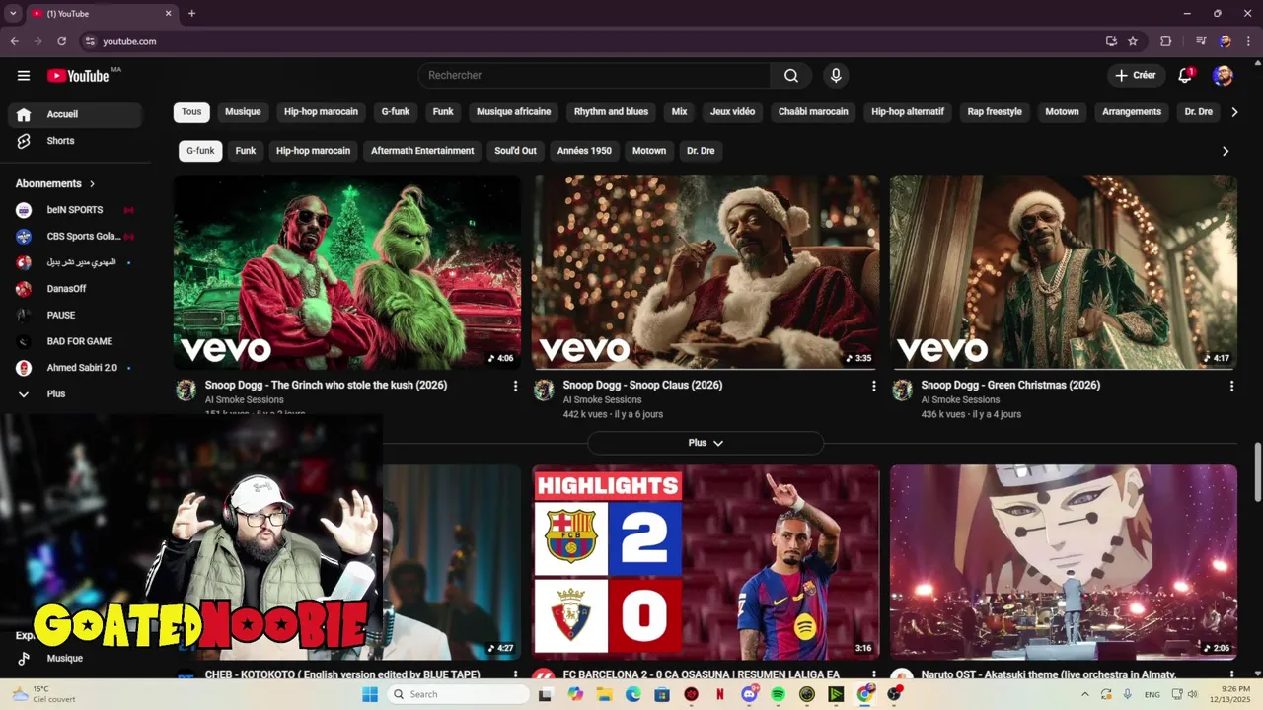Select the Musique filter chip
The height and width of the screenshot is (710, 1263).
pyautogui.click(x=243, y=112)
